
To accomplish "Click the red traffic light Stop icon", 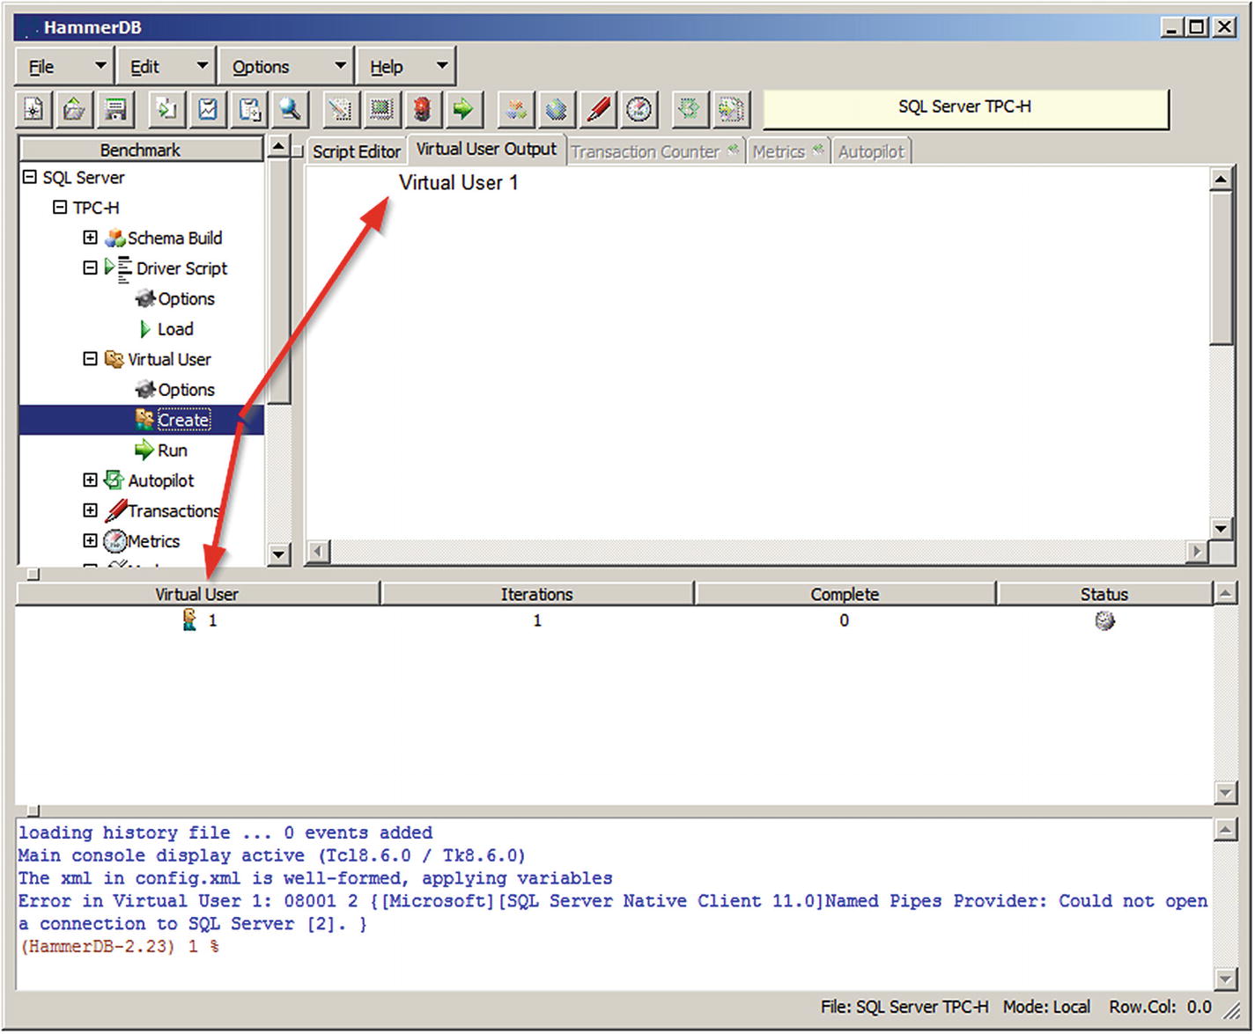I will point(423,109).
